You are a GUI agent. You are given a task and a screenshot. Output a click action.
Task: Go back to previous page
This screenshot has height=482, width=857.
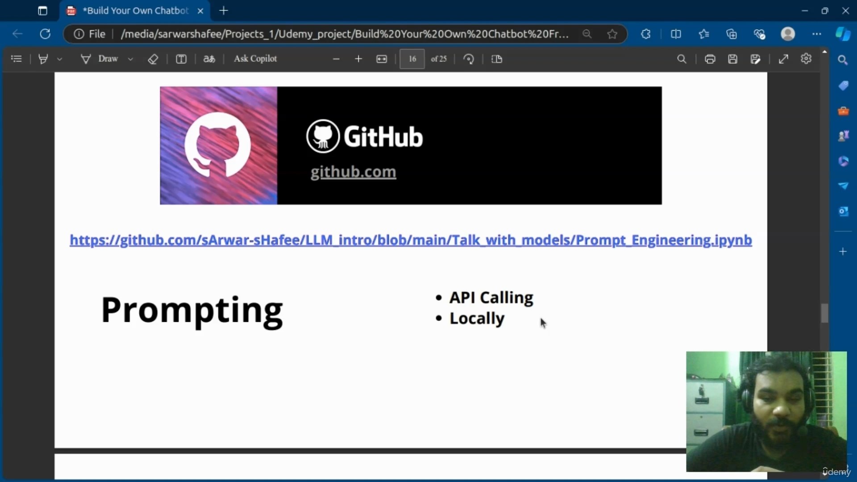point(17,34)
